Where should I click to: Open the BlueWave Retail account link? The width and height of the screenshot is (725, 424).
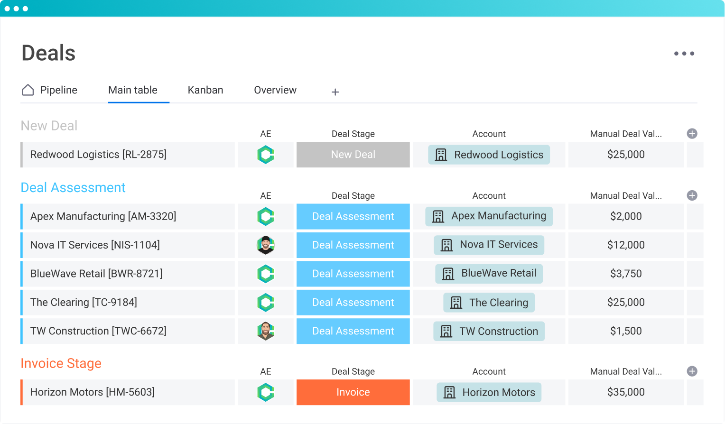point(489,274)
